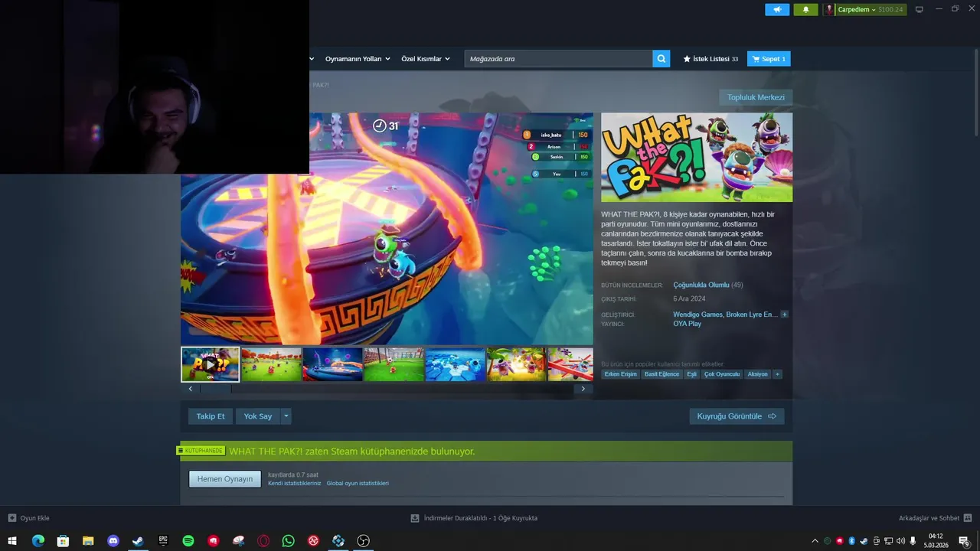Open Çoğunlukla Olumlu reviews link
The height and width of the screenshot is (551, 980).
701,285
